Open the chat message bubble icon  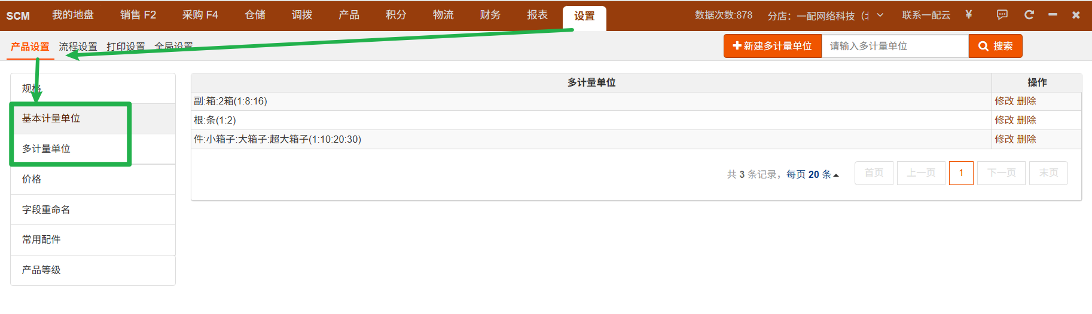1002,15
